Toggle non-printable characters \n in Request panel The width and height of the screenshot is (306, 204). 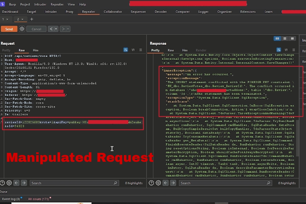pos(133,50)
